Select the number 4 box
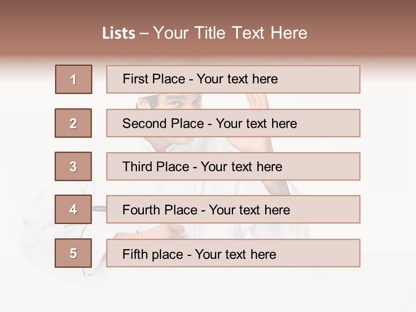 coord(73,209)
